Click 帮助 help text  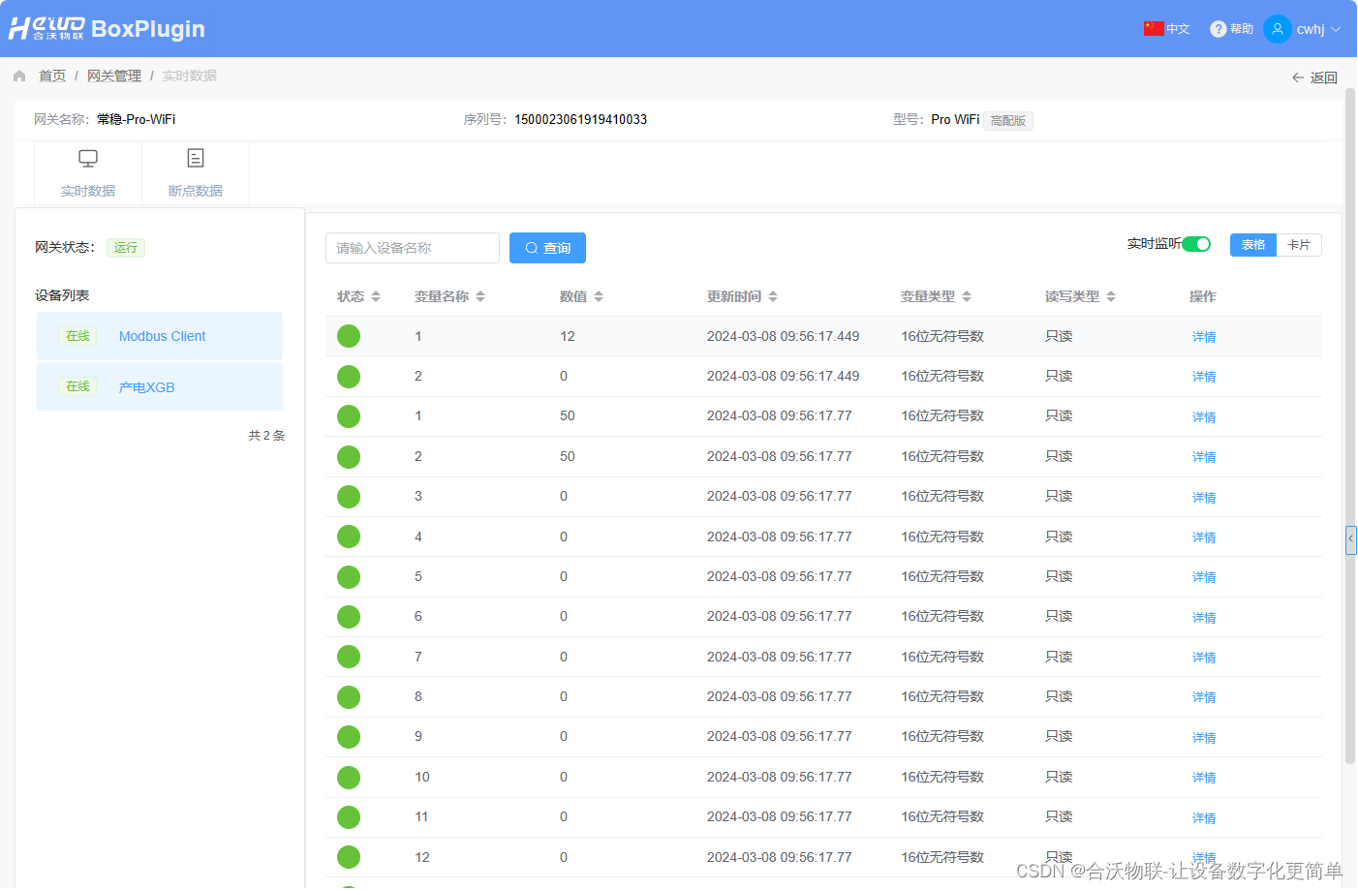(1242, 29)
